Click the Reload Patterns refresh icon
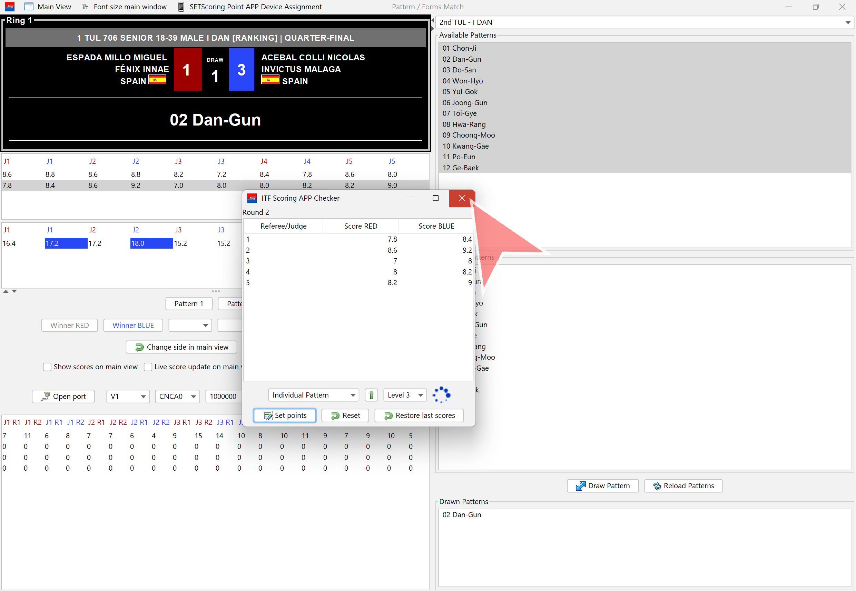Viewport: 856px width, 591px height. click(x=657, y=486)
